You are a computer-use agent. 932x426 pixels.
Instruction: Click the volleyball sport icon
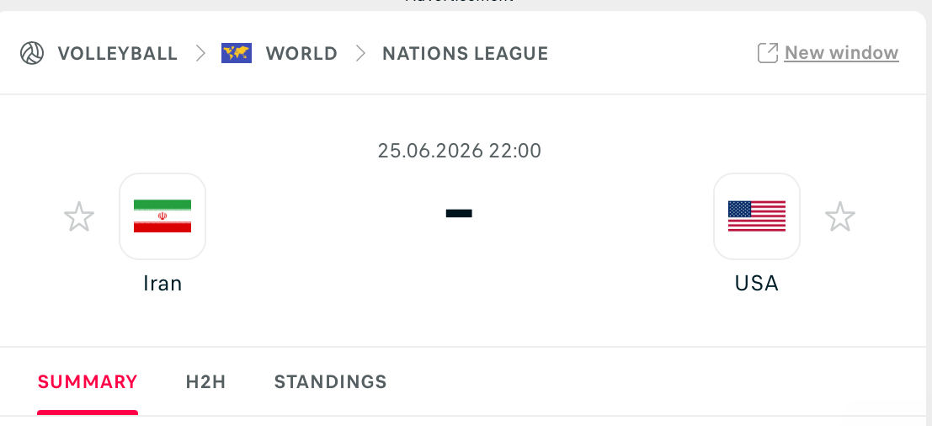tap(32, 54)
